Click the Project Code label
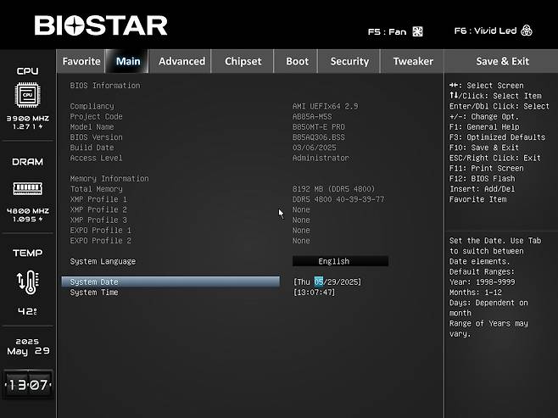 [96, 117]
